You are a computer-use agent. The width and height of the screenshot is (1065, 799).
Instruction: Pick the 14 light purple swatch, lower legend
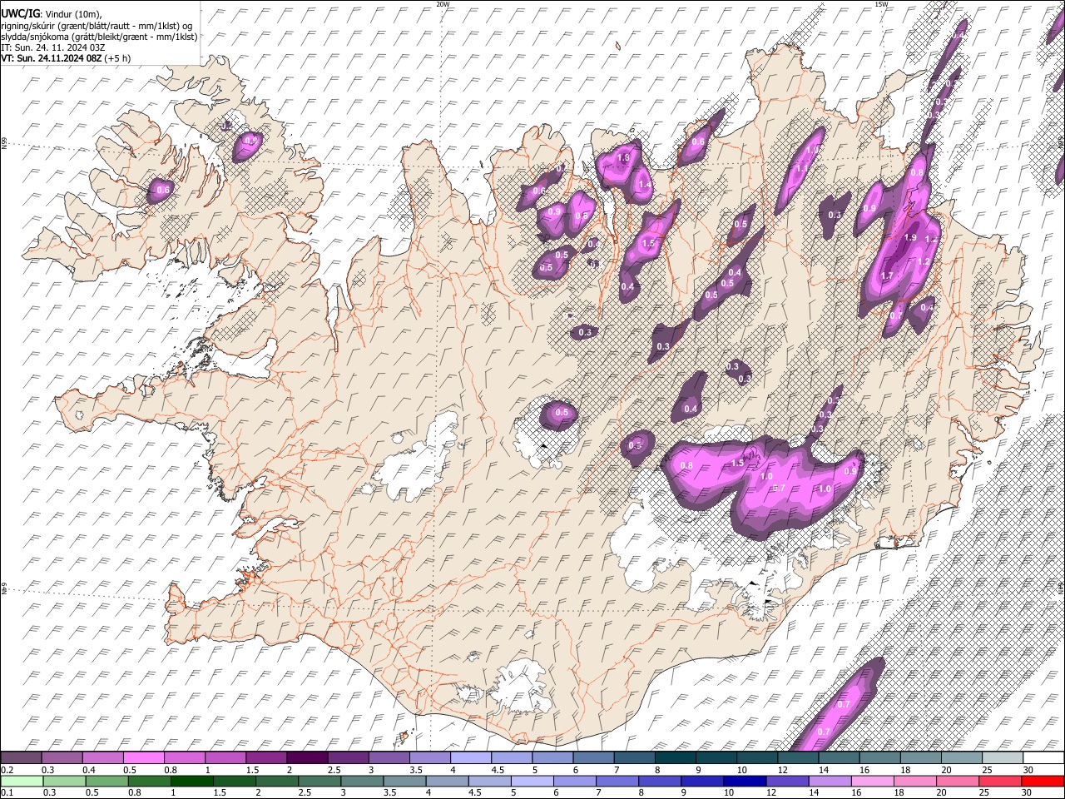pos(830,782)
